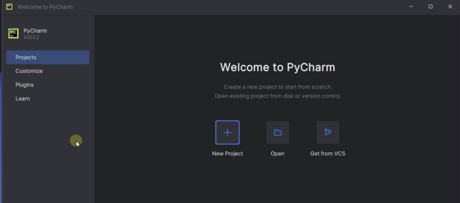Click the Get from VCS branch icon

pyautogui.click(x=327, y=132)
